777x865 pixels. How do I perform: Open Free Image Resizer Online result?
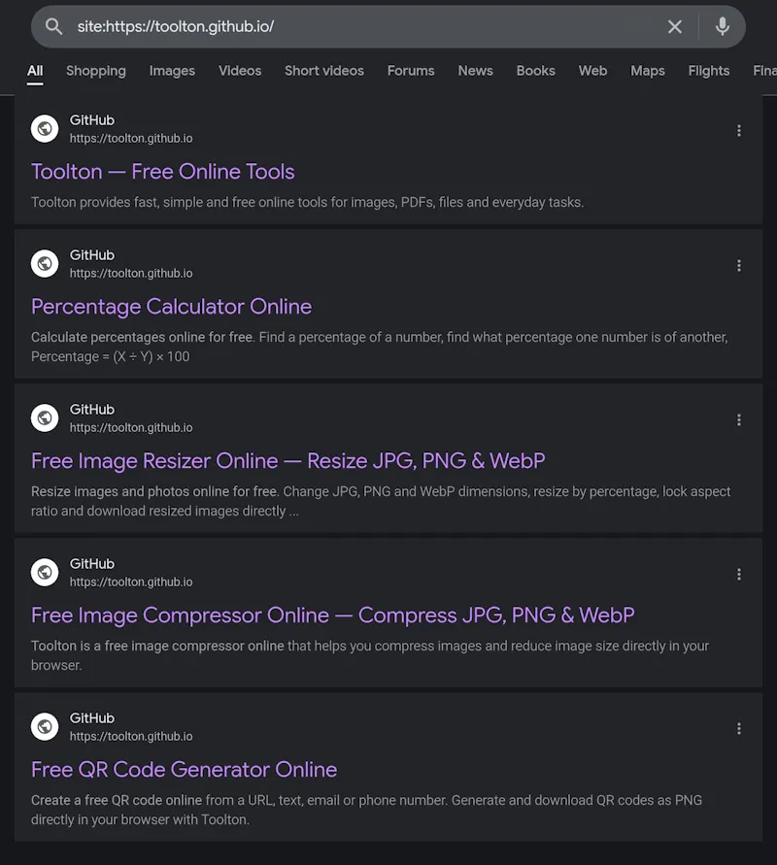pos(288,461)
